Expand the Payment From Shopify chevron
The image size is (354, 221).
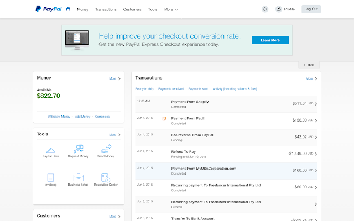(316, 104)
